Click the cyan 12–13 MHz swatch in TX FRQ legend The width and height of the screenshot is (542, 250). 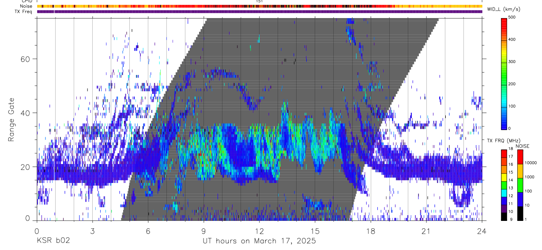pos(504,192)
